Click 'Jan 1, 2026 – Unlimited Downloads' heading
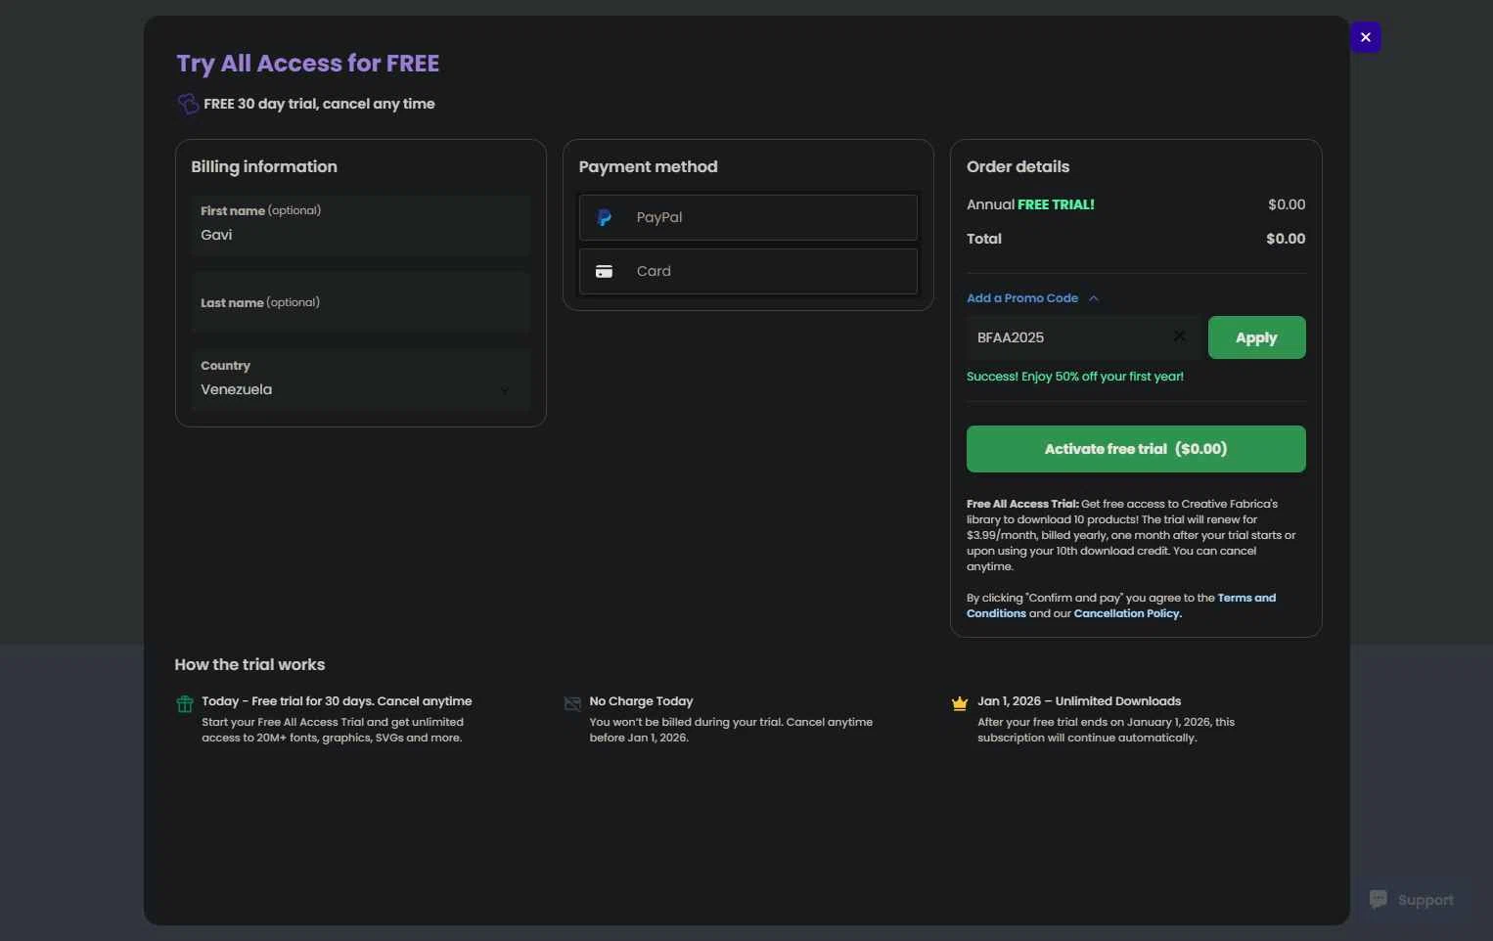The width and height of the screenshot is (1493, 941). 1079,701
